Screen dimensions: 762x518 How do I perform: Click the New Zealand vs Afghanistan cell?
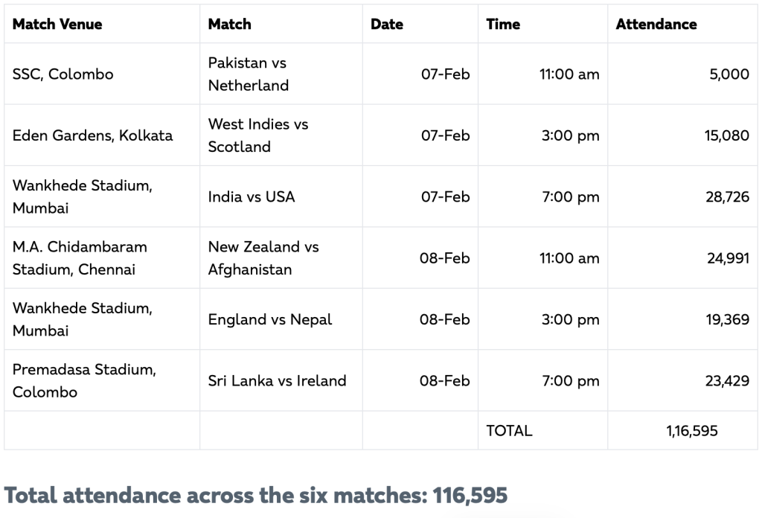263,258
